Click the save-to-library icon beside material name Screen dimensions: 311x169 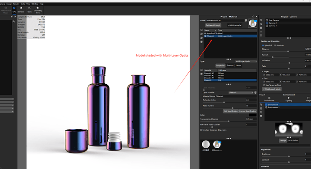pyautogui.click(x=246, y=20)
